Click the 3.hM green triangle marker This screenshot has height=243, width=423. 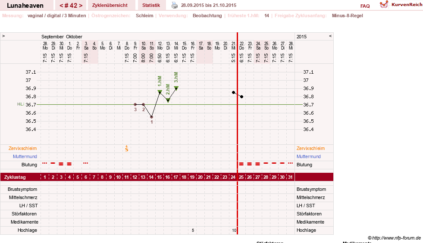176,87
